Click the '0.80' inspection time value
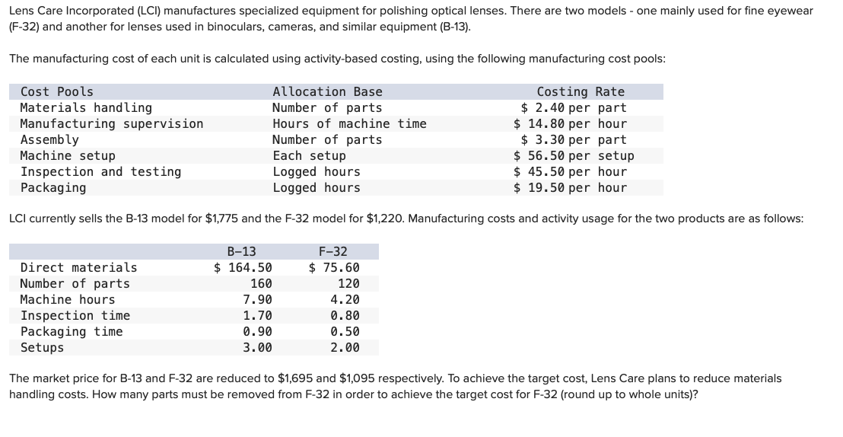The image size is (843, 437). (345, 315)
